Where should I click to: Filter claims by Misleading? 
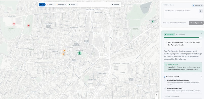61,4
